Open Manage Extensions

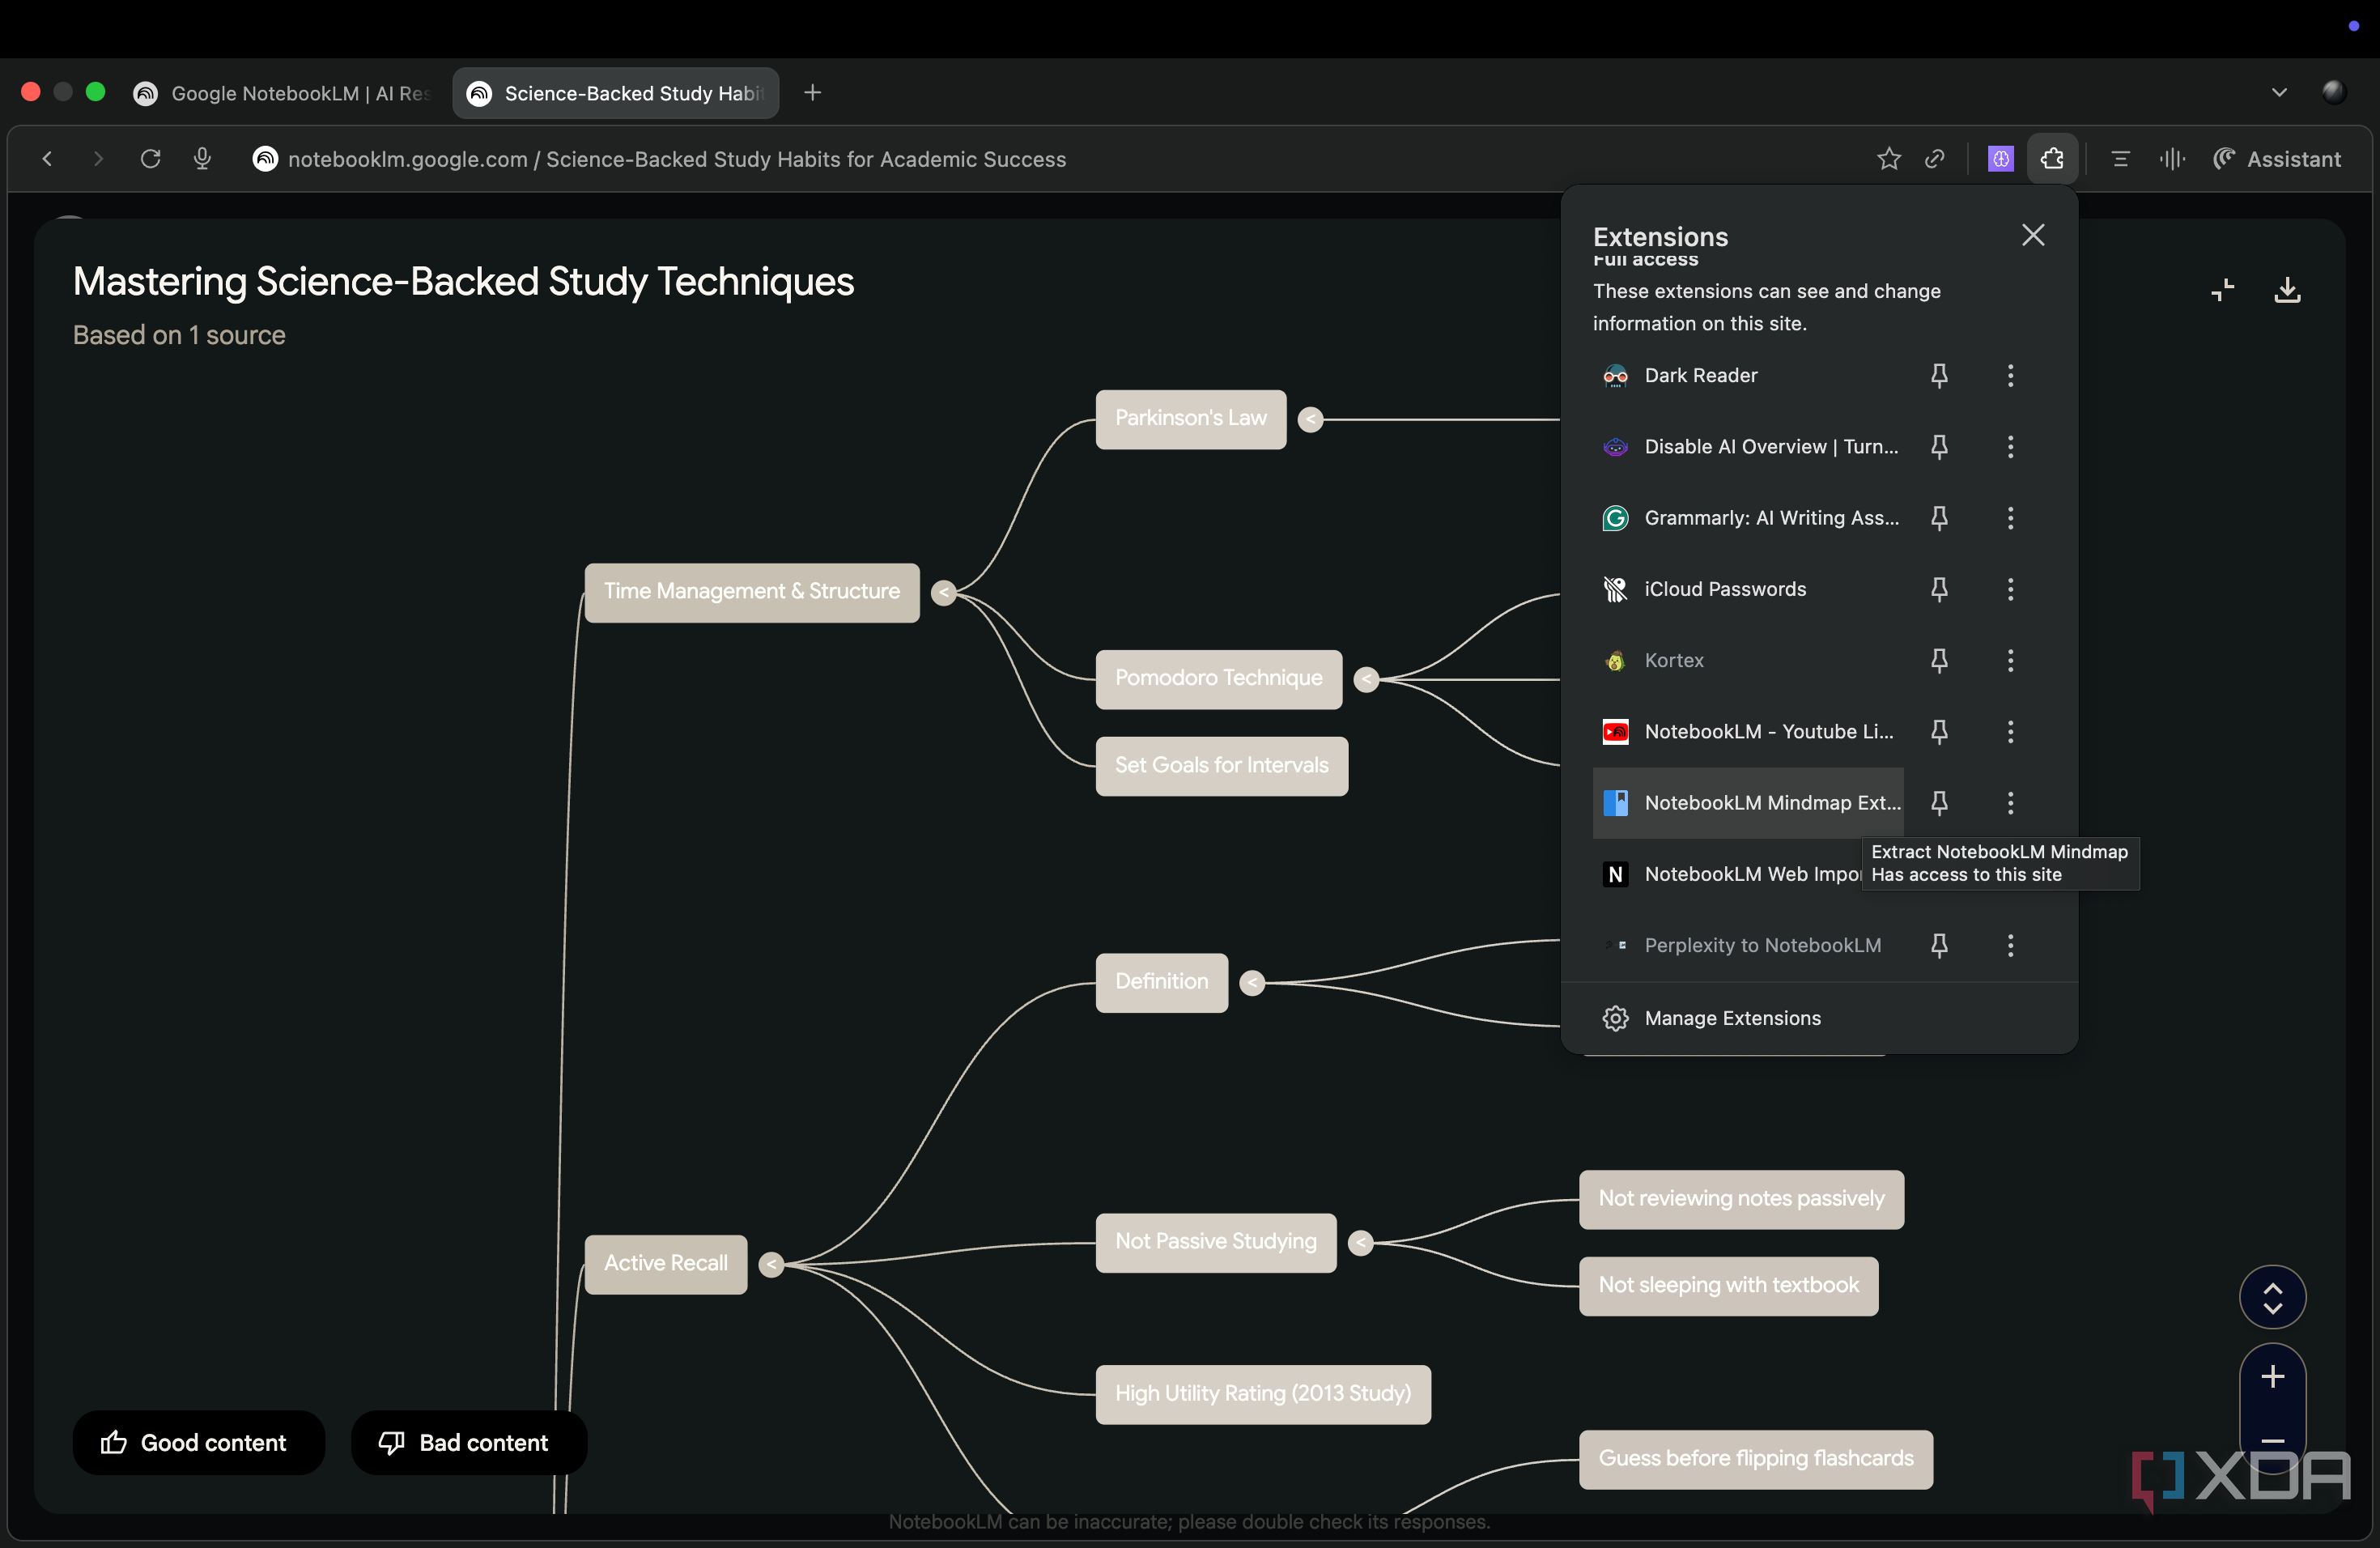tap(1819, 1018)
